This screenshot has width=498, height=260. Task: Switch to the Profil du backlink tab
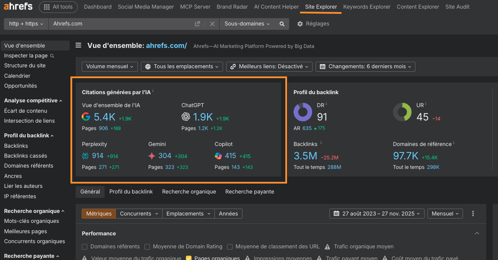tap(131, 192)
